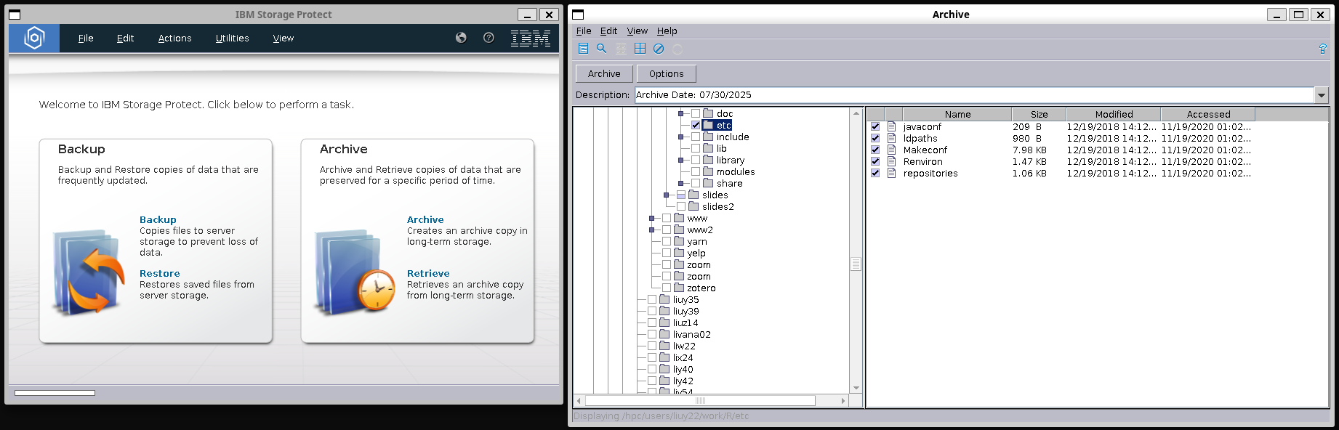Click the document list icon in Archive toolbar
The image size is (1339, 430).
[583, 49]
